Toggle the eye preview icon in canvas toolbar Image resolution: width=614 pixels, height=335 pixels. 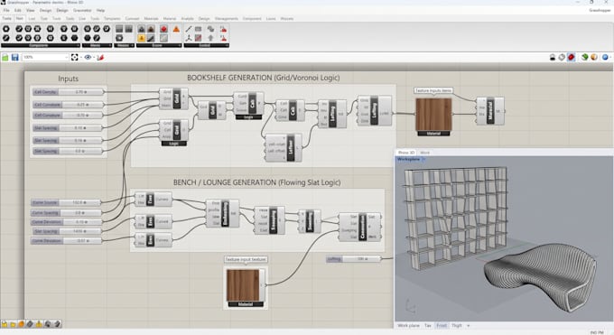click(x=88, y=57)
